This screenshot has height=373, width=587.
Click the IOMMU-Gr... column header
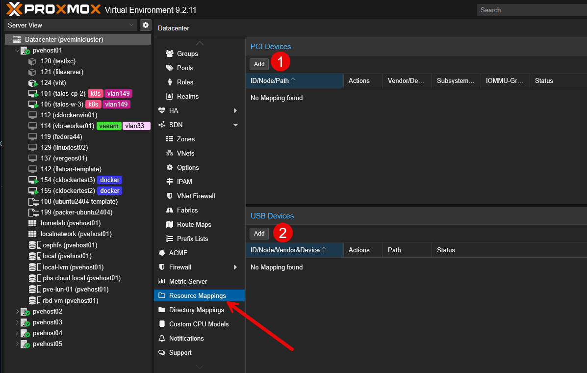point(505,81)
